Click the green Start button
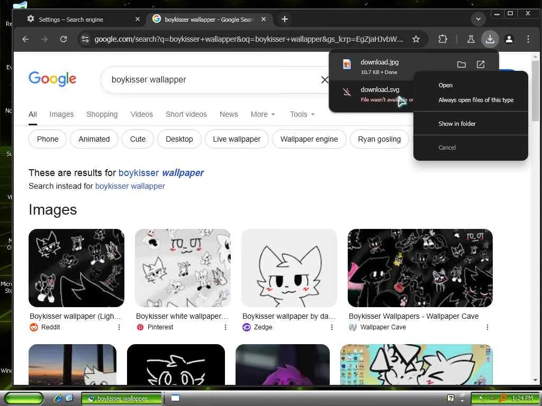The width and height of the screenshot is (542, 406). (x=24, y=399)
